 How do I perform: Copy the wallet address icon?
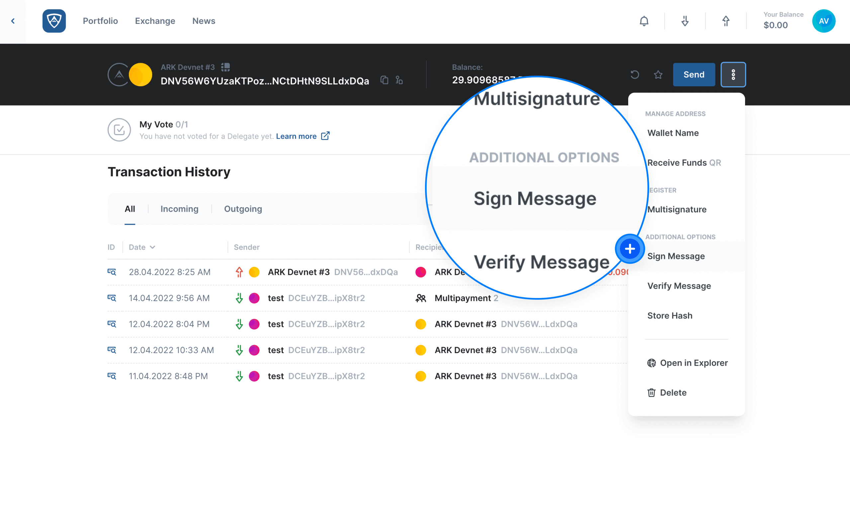pos(384,80)
